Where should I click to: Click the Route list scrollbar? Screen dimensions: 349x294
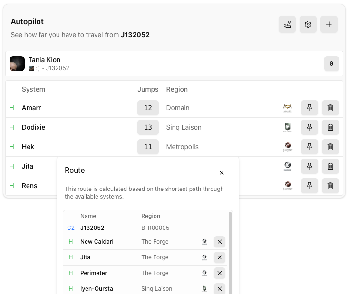click(x=230, y=253)
